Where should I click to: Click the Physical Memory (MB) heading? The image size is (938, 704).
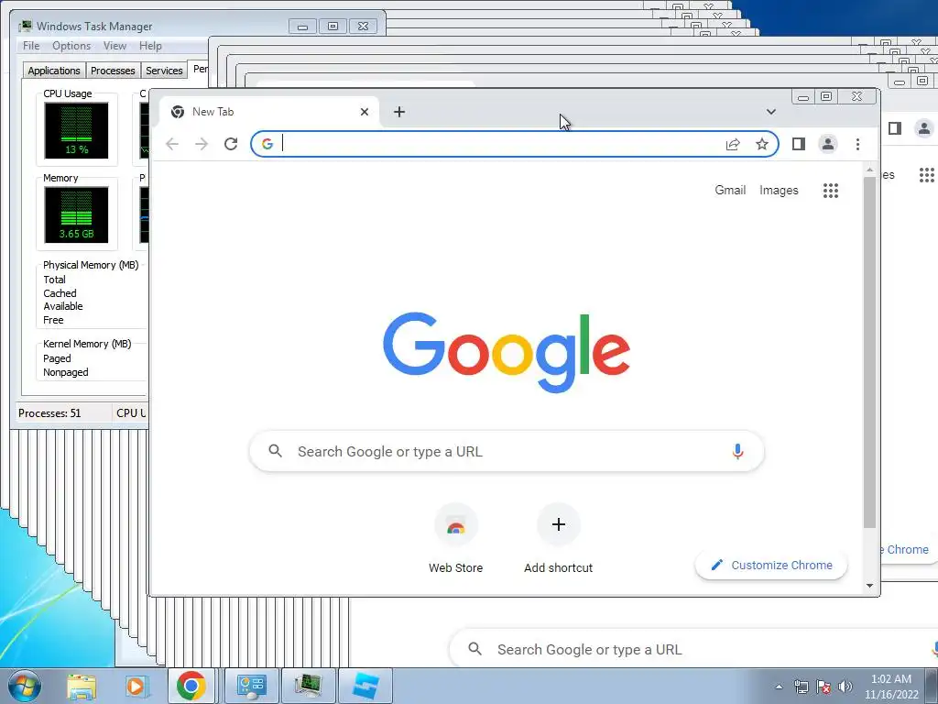click(x=91, y=265)
